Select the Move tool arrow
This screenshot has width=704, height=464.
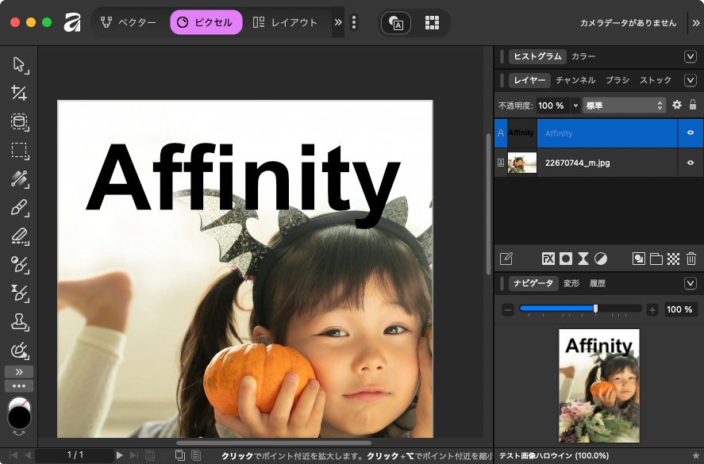(x=19, y=64)
